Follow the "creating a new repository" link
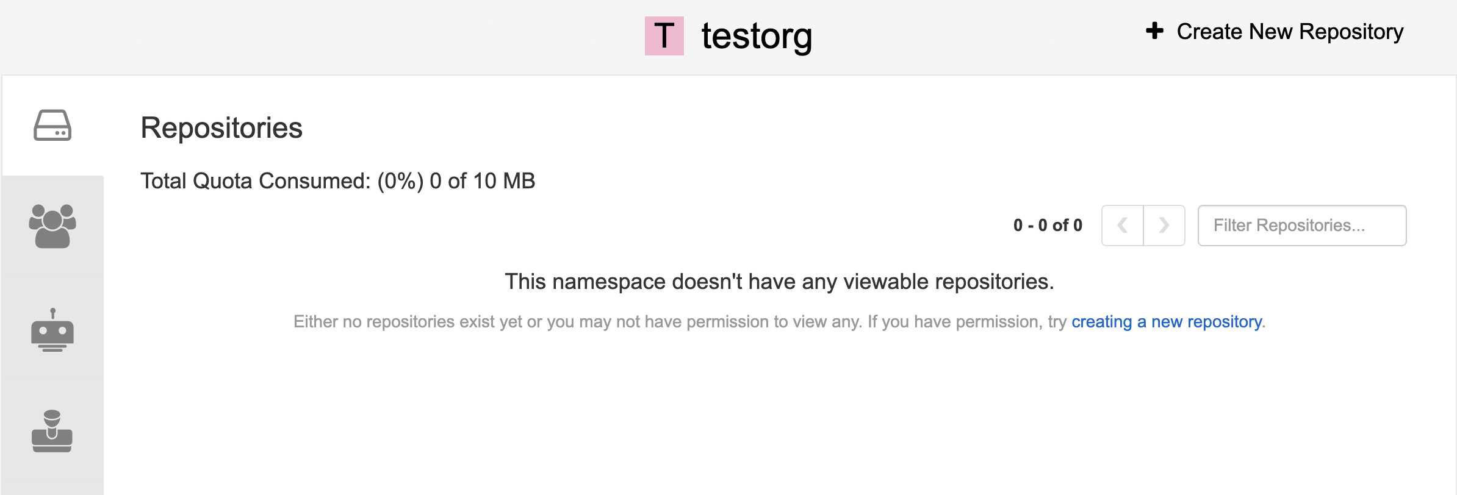The height and width of the screenshot is (495, 1457). 1167,322
